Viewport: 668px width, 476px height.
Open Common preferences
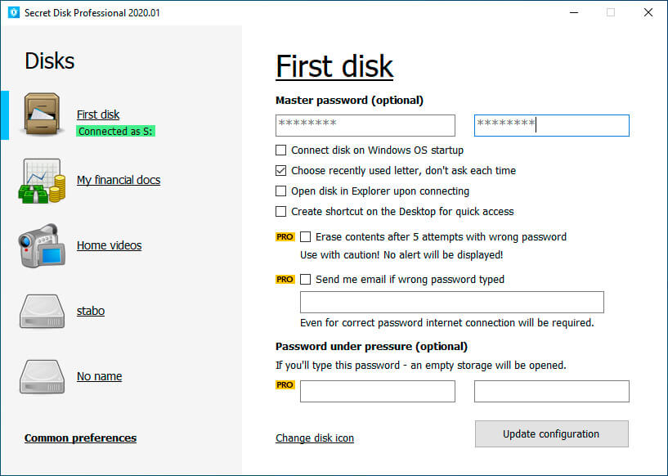(x=80, y=438)
